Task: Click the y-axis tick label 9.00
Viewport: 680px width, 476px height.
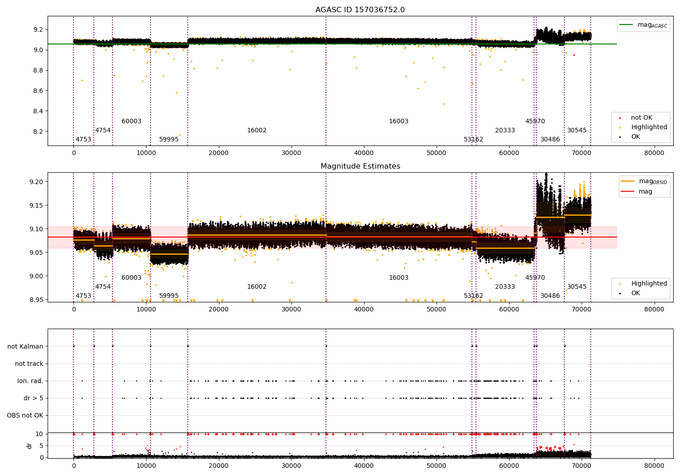Action: point(36,276)
